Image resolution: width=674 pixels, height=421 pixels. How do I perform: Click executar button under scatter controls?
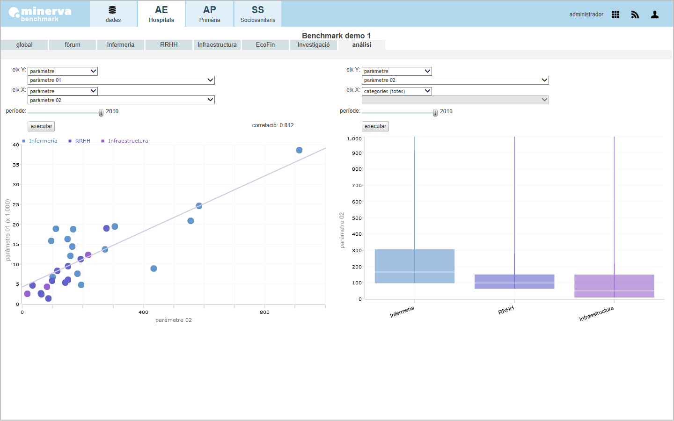(42, 126)
